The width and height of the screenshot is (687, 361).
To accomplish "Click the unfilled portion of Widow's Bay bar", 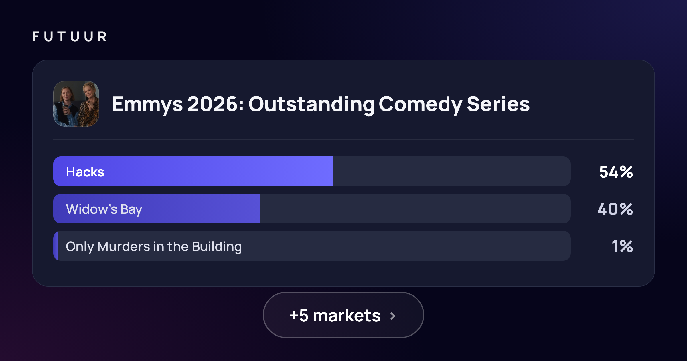I will click(416, 209).
